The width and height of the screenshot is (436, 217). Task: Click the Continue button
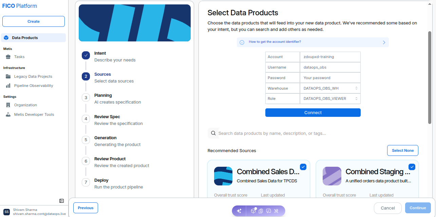(x=418, y=208)
